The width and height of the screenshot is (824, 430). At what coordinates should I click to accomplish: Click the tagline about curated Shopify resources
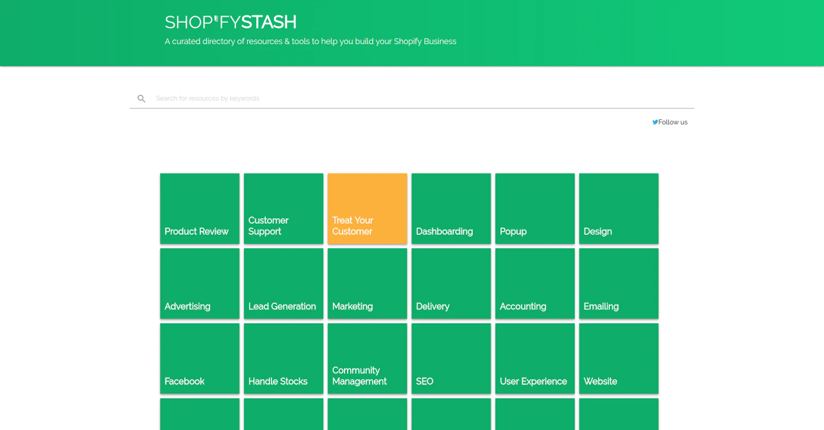pyautogui.click(x=311, y=41)
